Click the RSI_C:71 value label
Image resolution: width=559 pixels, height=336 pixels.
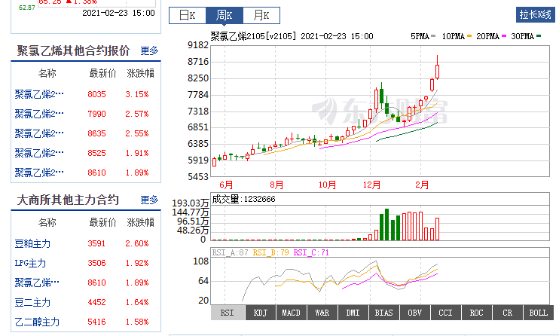[x=311, y=252]
